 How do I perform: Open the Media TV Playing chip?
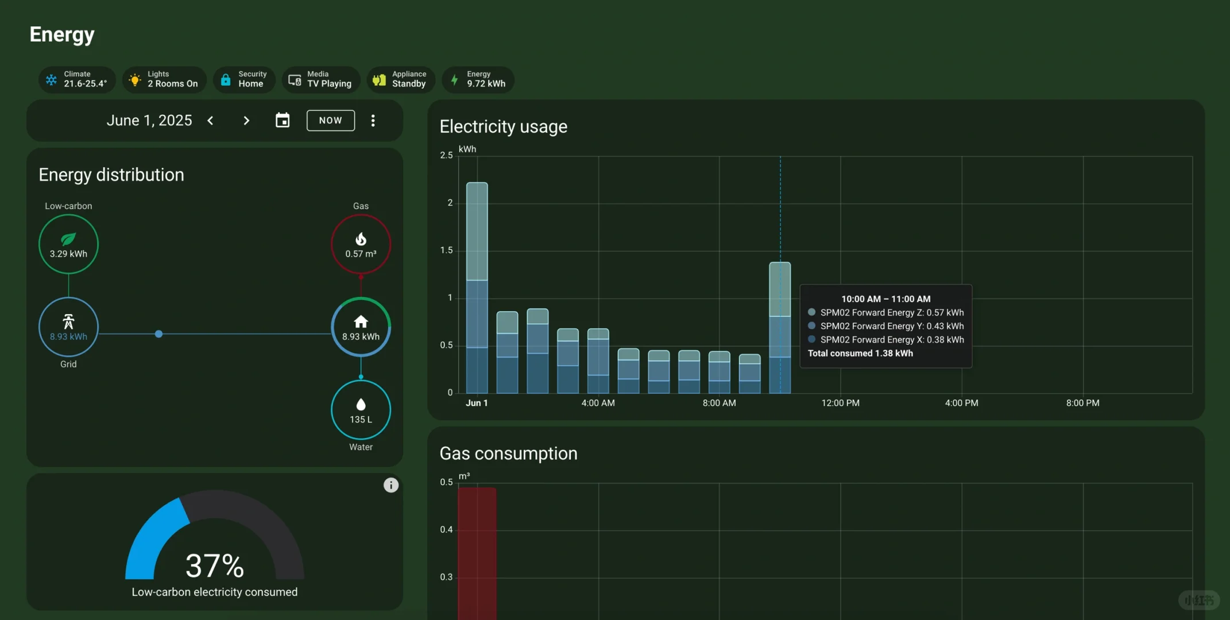[x=320, y=80]
